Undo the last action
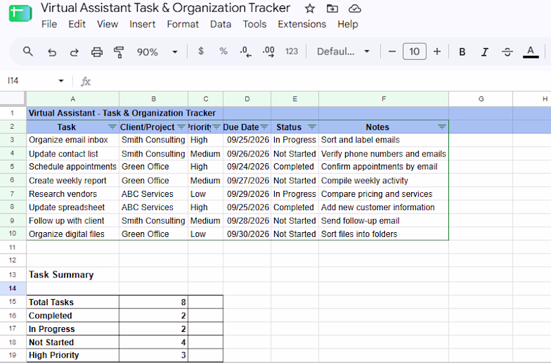 click(x=52, y=52)
